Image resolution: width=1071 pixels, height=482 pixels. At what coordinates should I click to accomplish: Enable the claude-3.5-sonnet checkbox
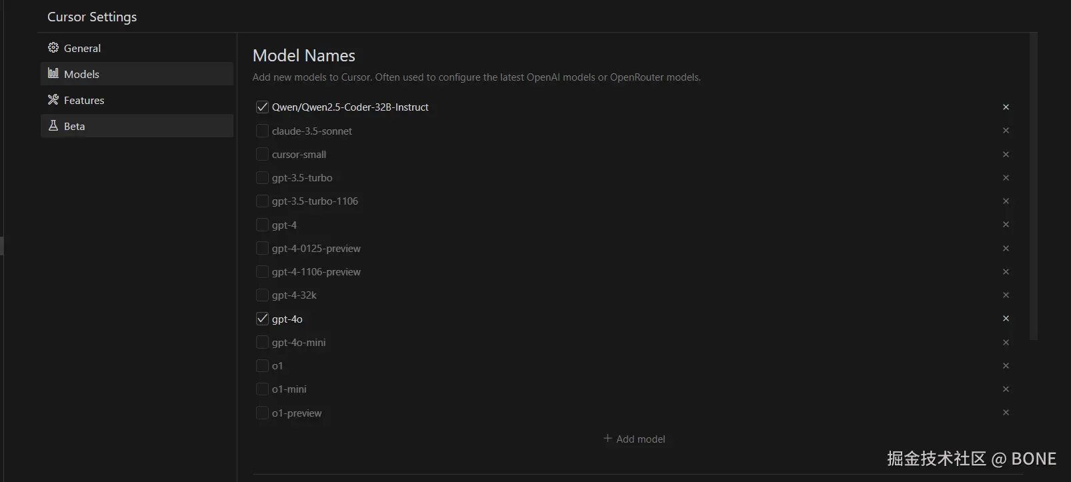(262, 131)
